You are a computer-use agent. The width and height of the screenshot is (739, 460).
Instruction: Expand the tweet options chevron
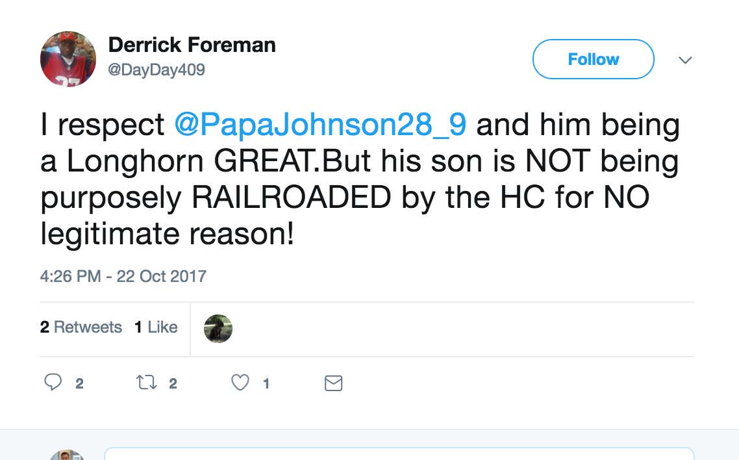[685, 60]
